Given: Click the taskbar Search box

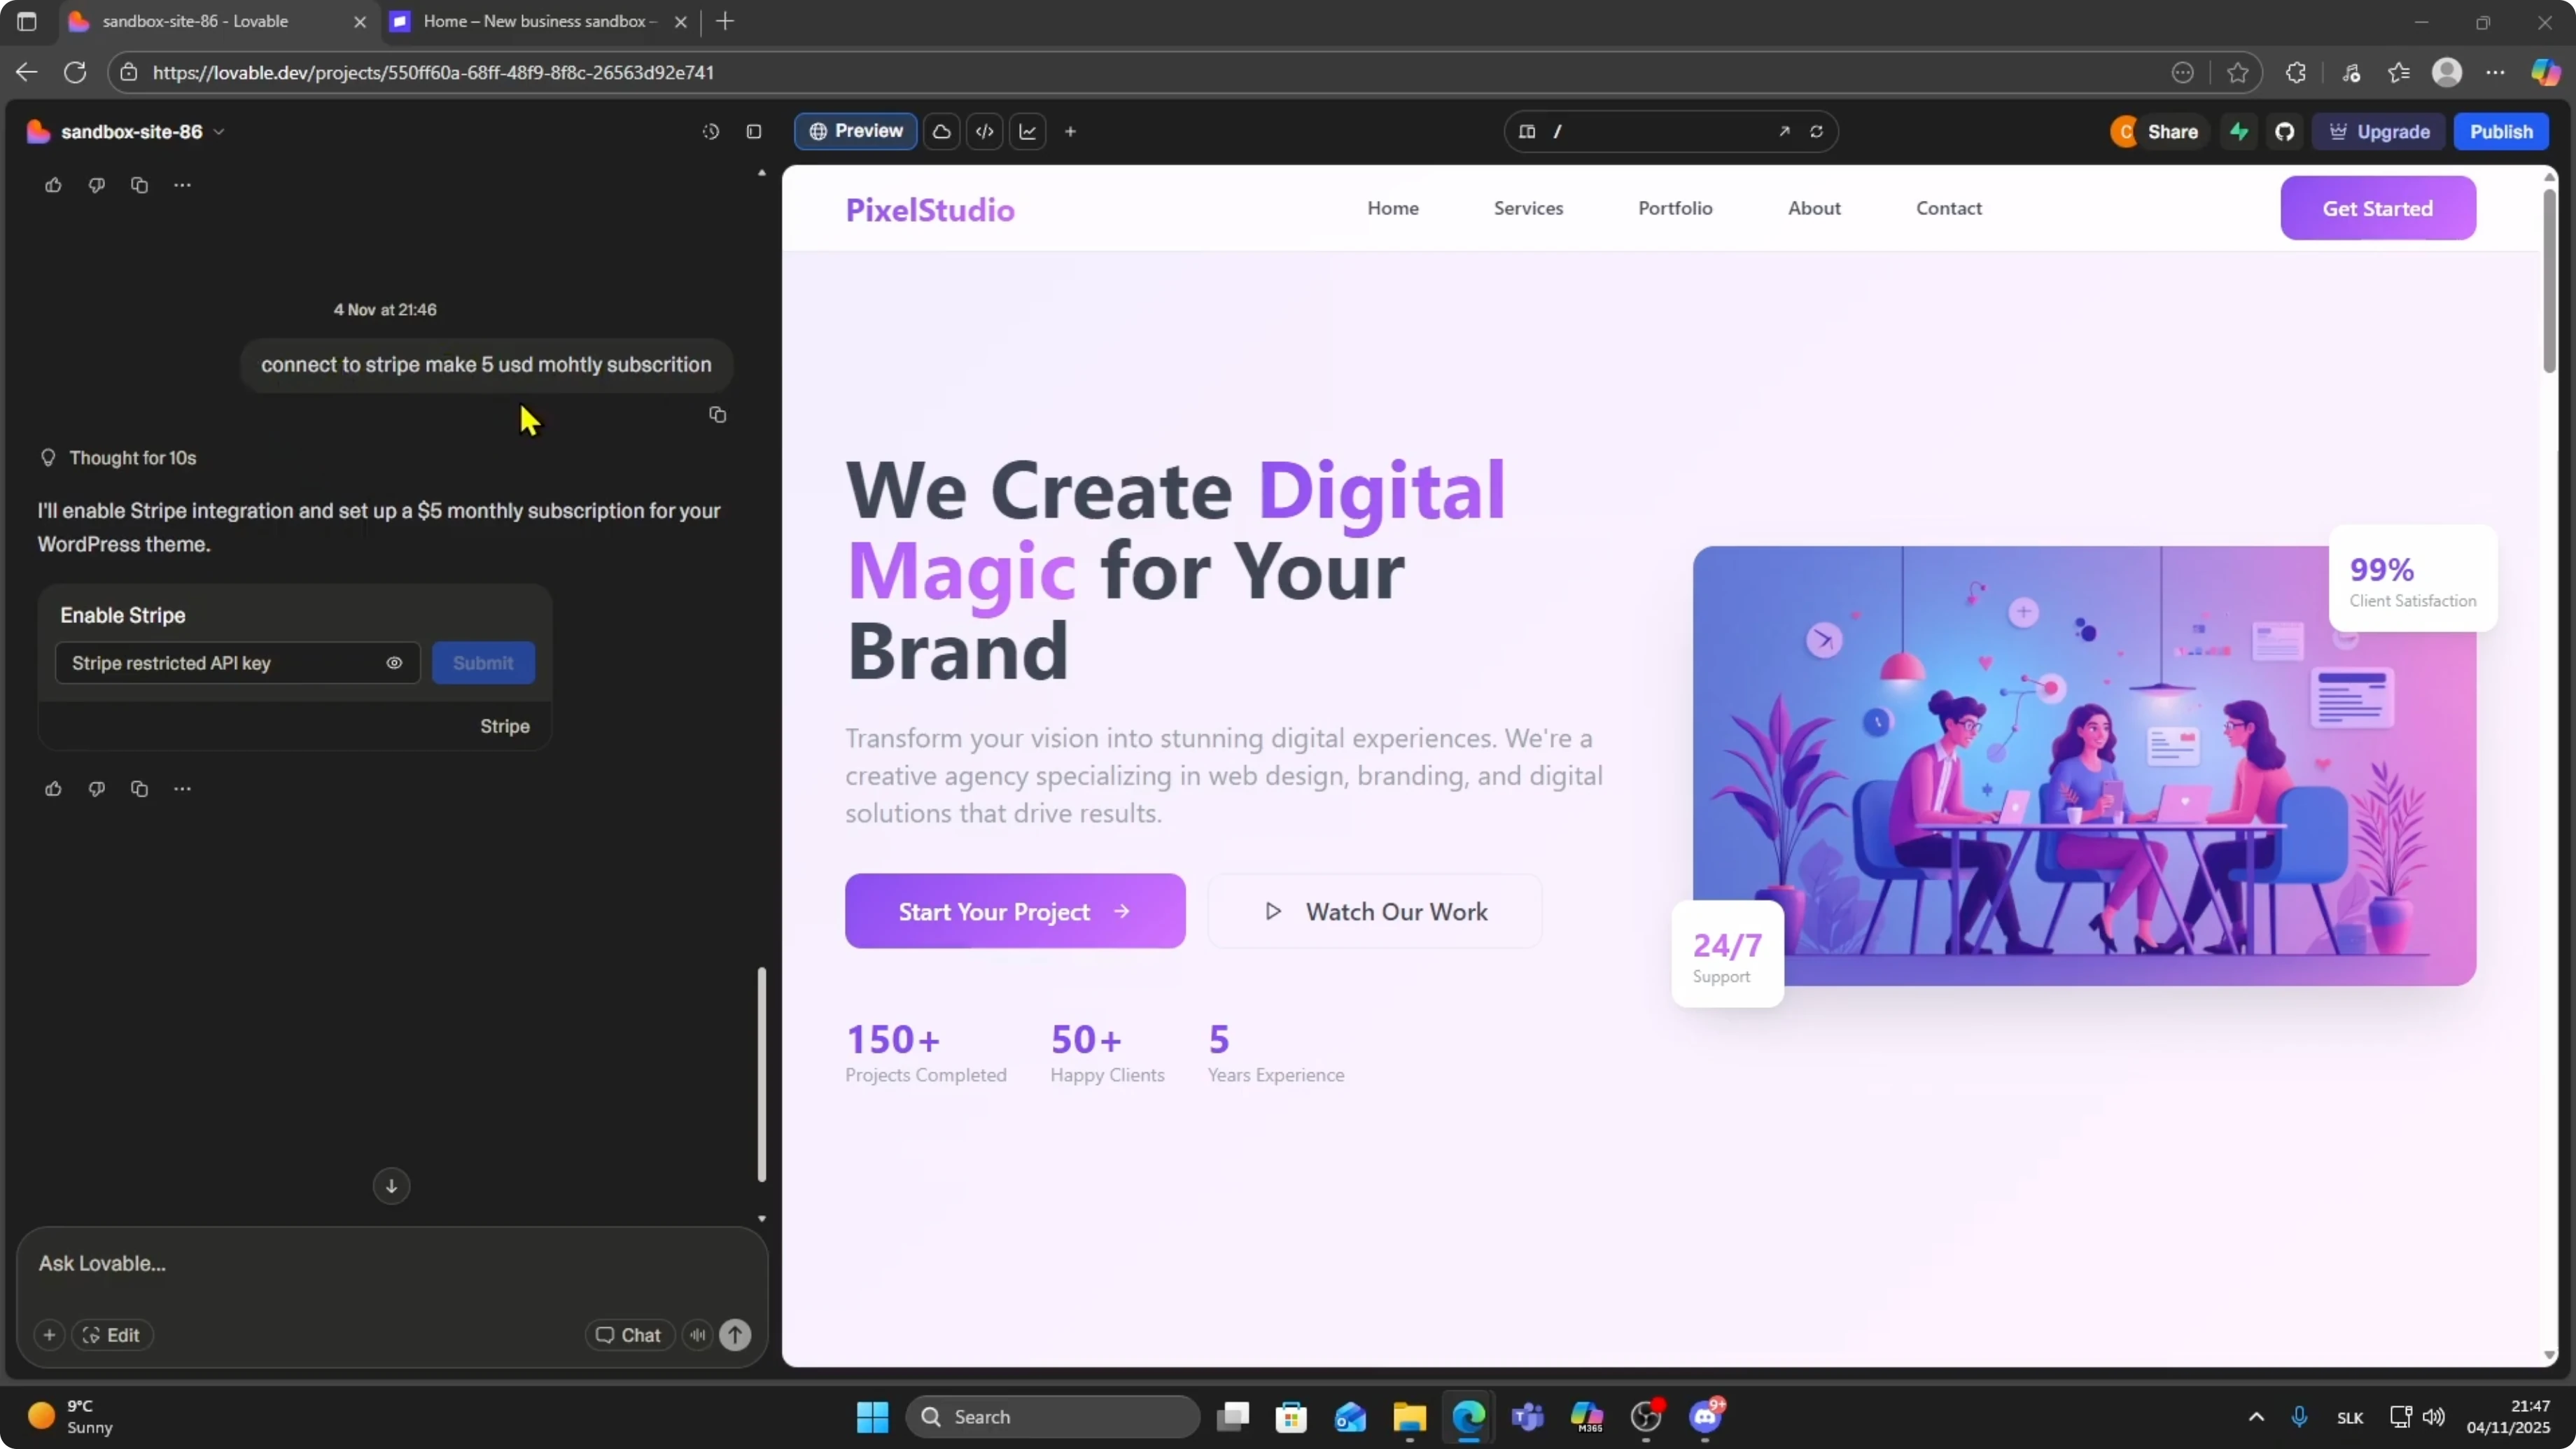Looking at the screenshot, I should (1052, 1417).
